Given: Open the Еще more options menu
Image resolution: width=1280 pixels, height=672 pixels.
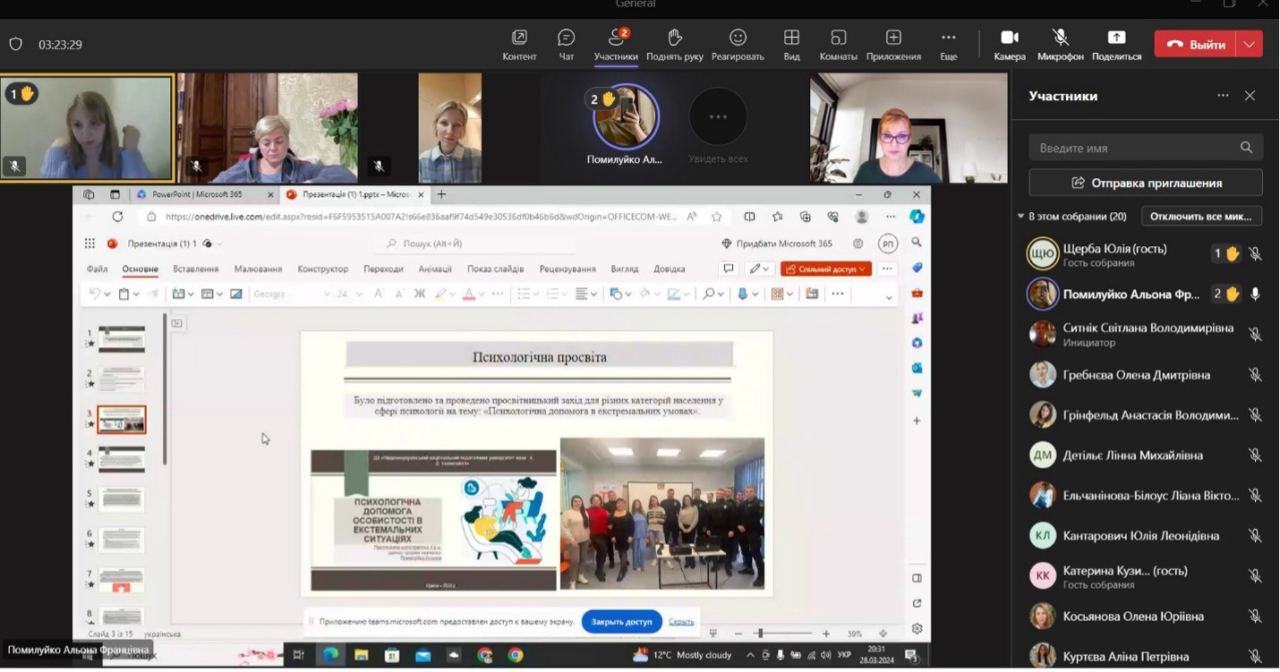Looking at the screenshot, I should click(949, 38).
